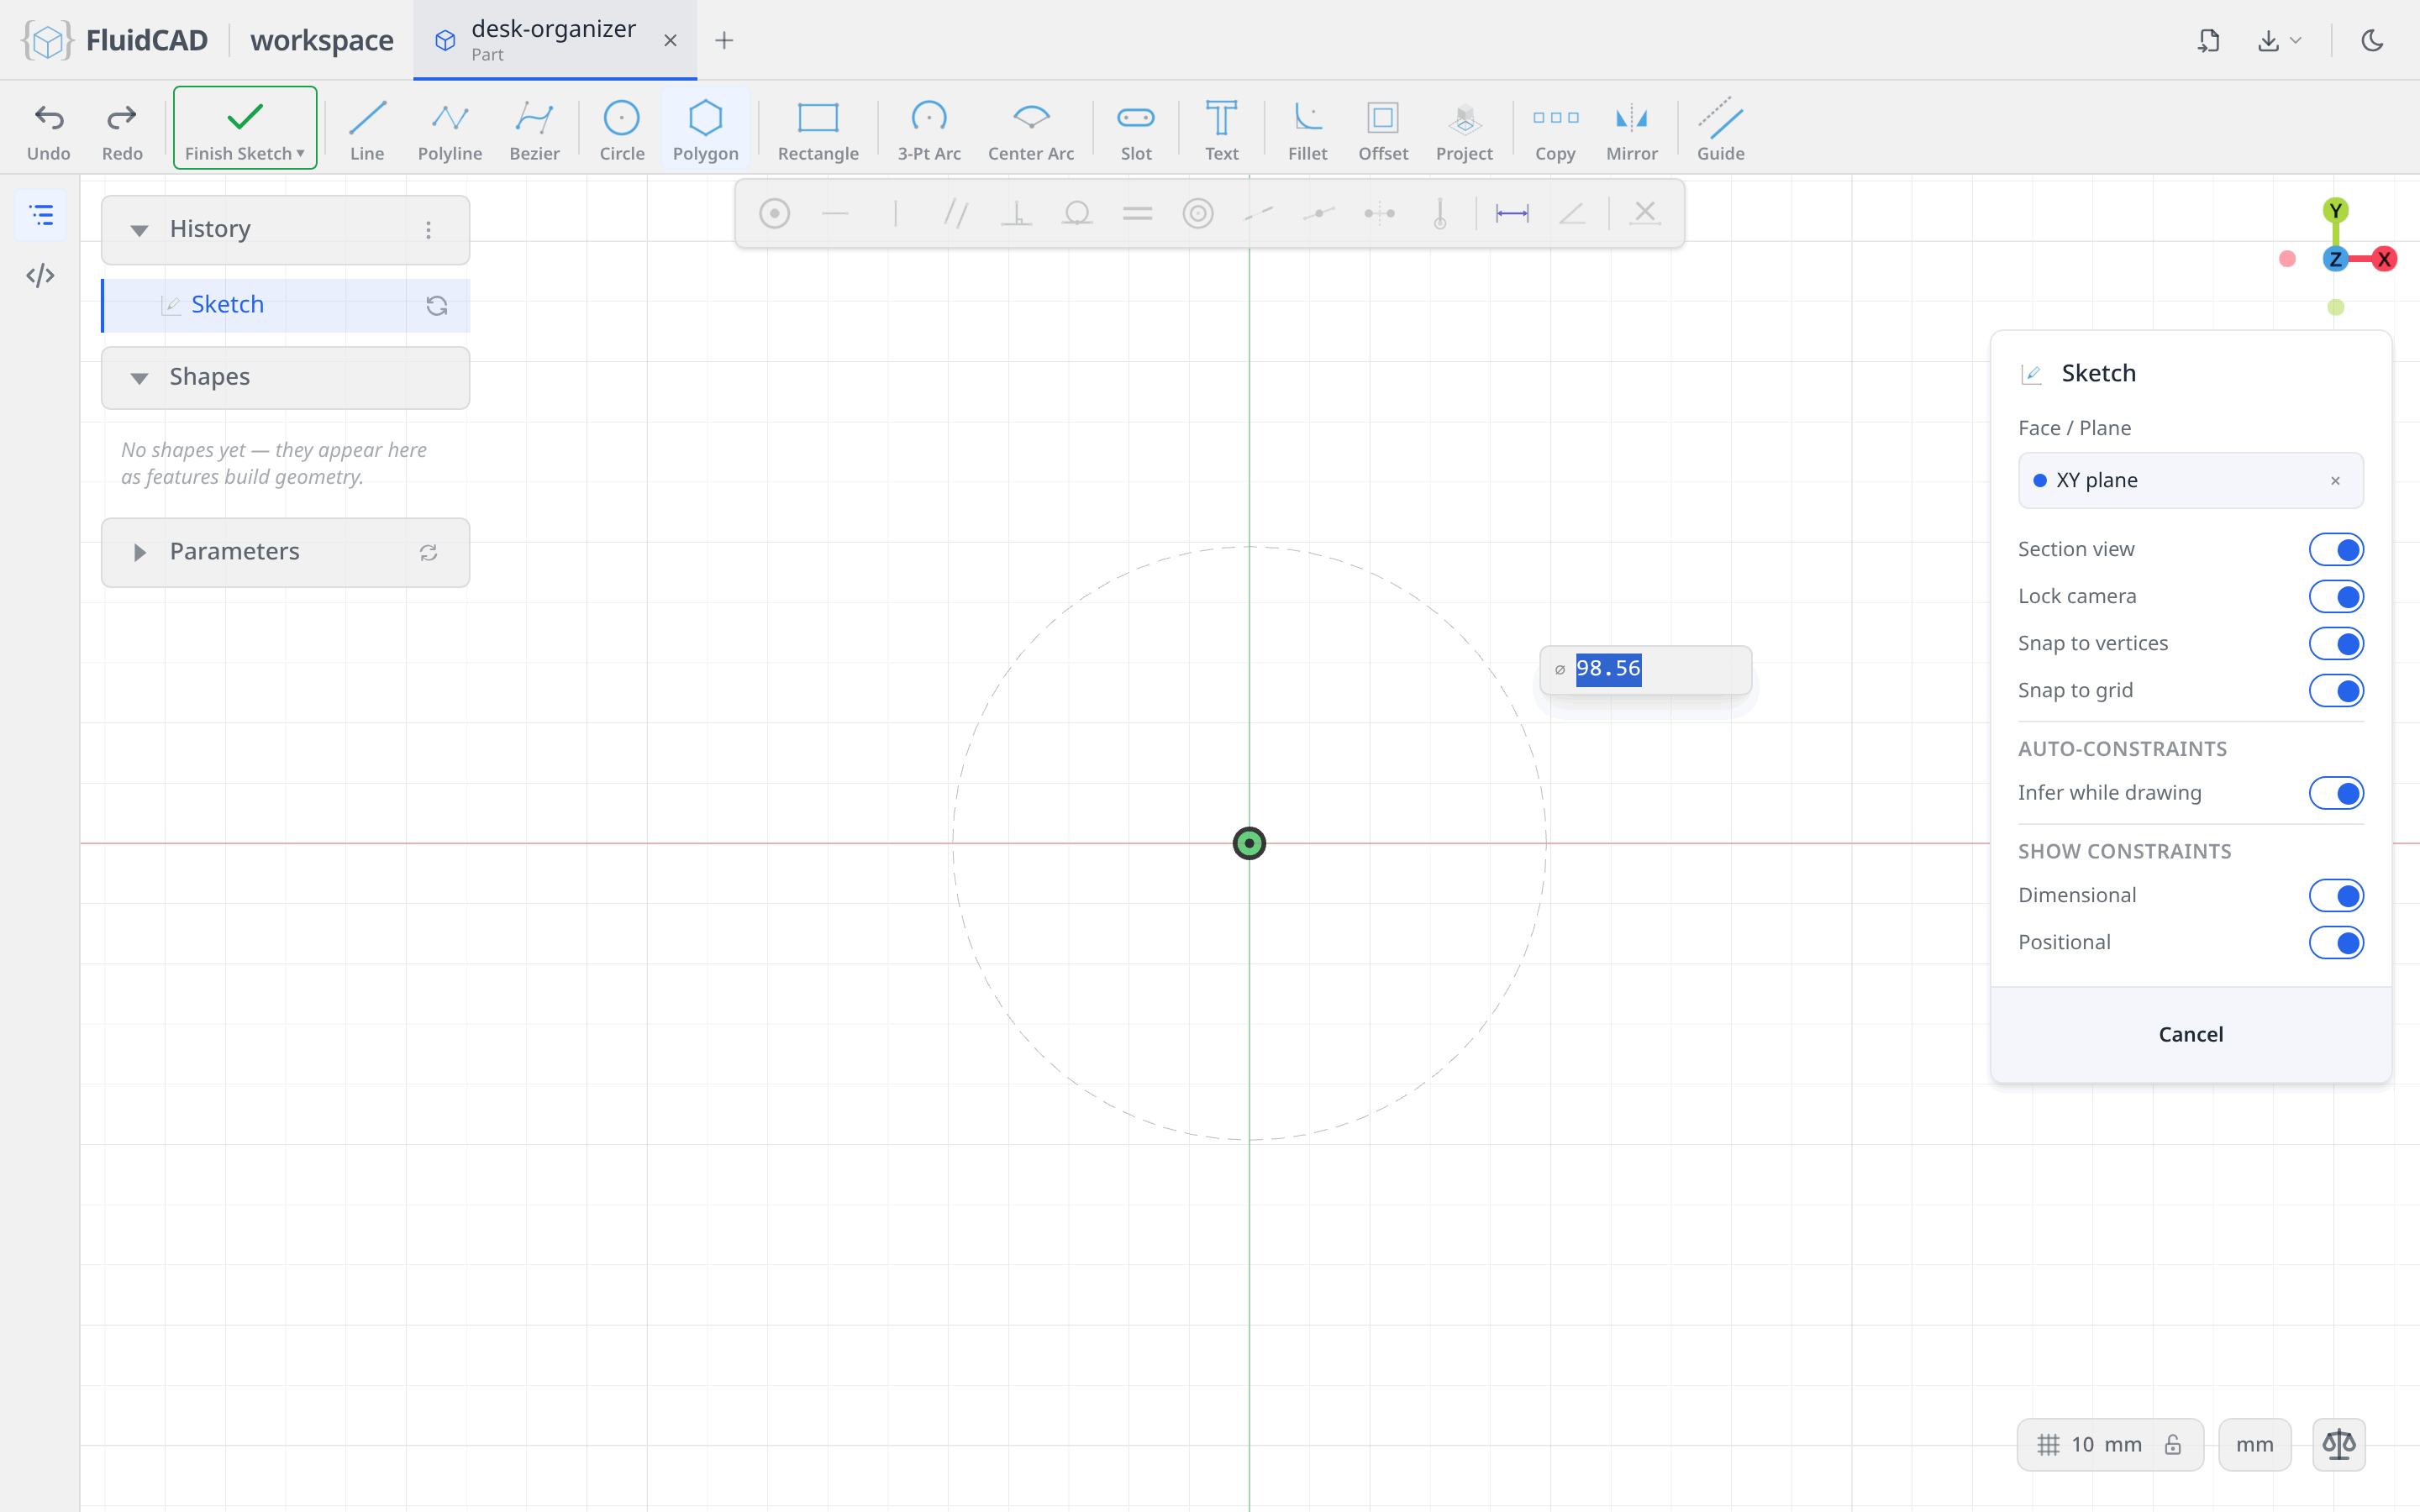This screenshot has width=2420, height=1512.
Task: Select the Copy pattern tool
Action: (x=1555, y=130)
